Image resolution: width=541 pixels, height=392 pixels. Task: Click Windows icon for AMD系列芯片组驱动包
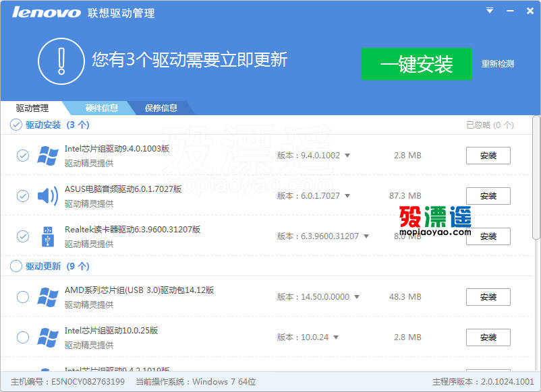(48, 297)
